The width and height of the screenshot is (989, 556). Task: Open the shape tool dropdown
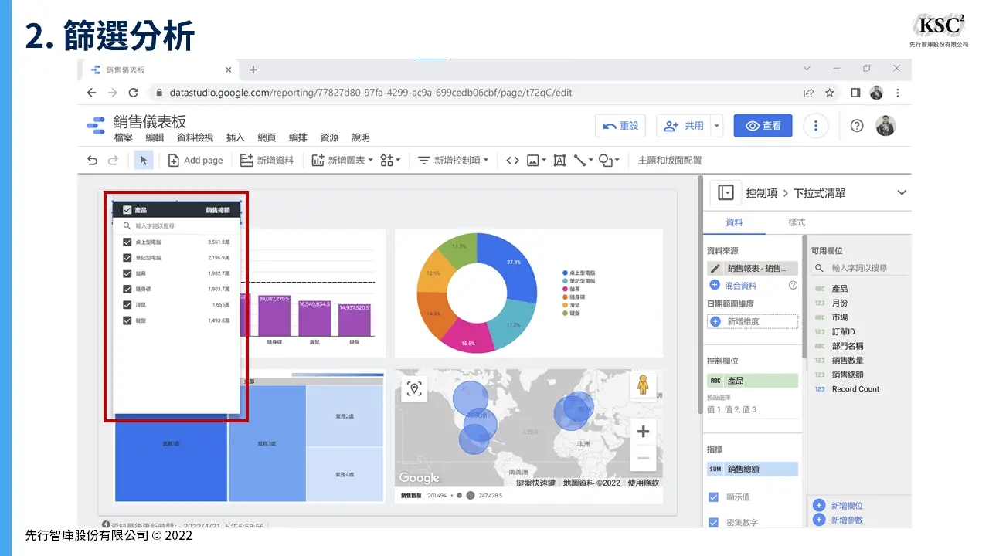(610, 161)
